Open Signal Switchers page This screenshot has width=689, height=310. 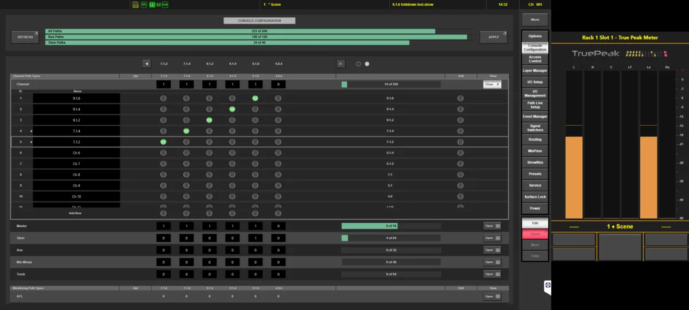point(535,128)
